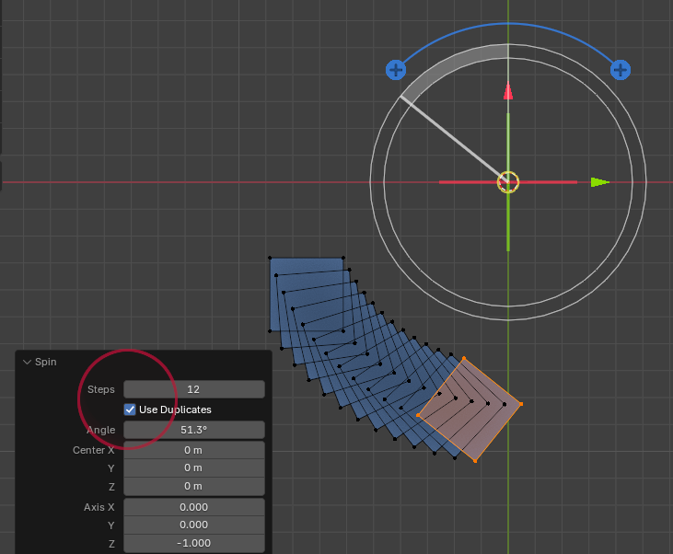The height and width of the screenshot is (554, 673).
Task: Select the Center X value field
Action: [193, 450]
